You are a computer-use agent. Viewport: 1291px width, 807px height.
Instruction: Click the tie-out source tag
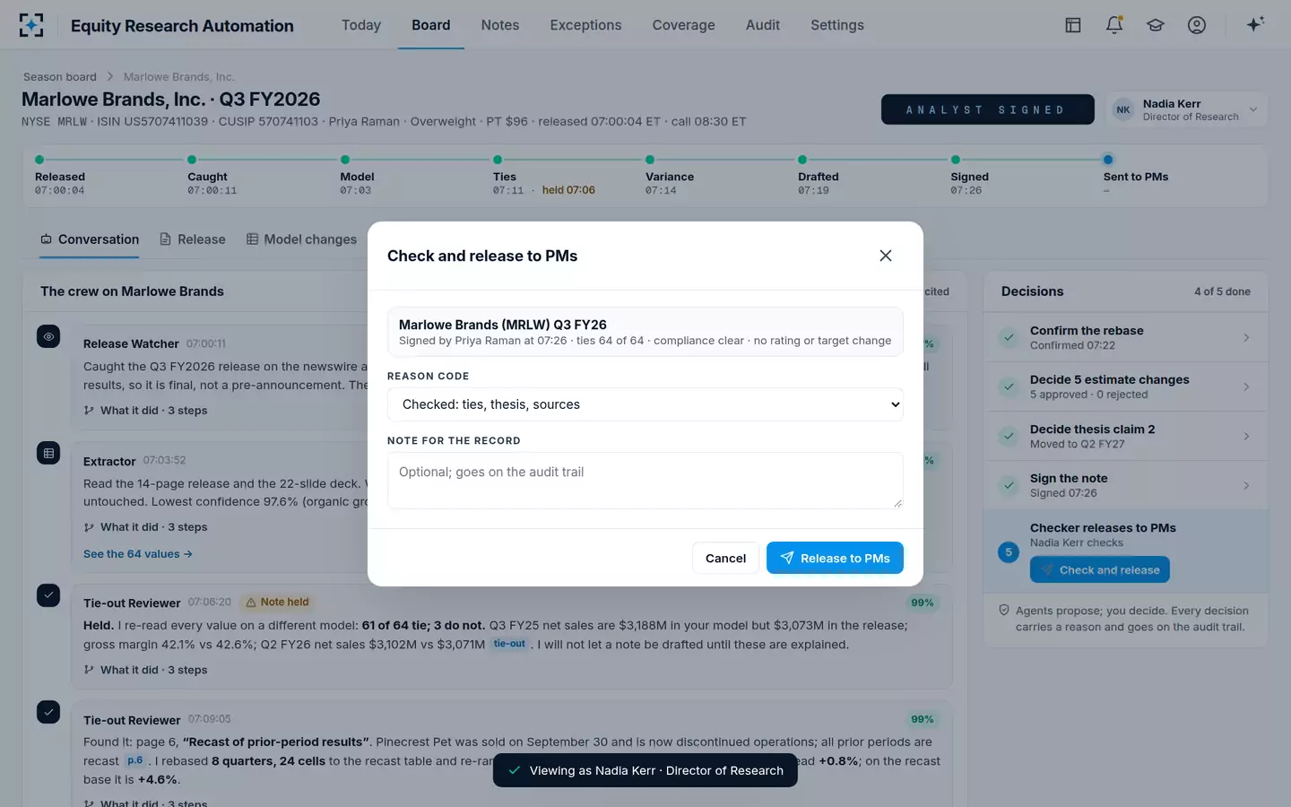point(509,644)
